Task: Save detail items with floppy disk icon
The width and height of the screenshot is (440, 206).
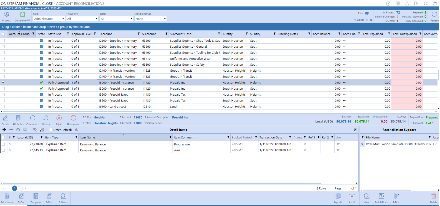Action: (25, 130)
